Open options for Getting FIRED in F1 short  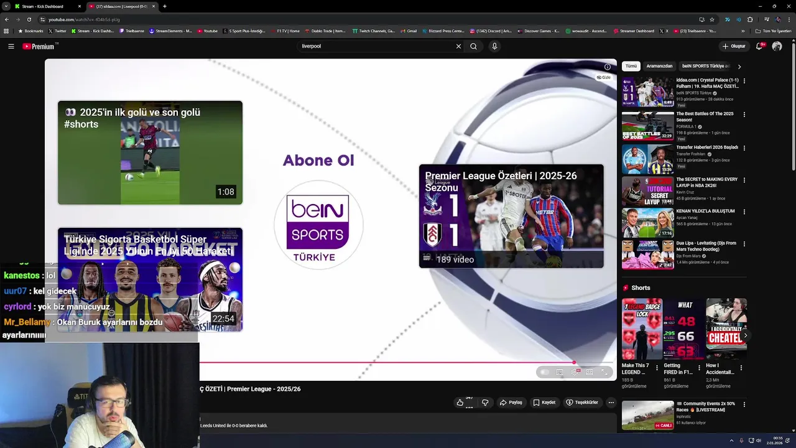click(x=699, y=368)
